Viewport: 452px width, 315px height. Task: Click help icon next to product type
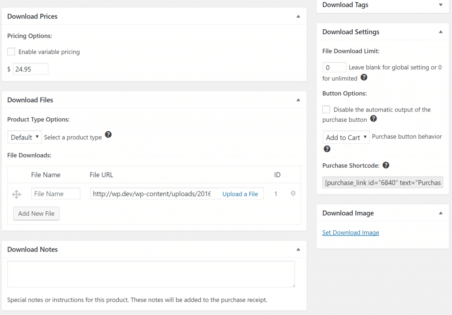108,135
